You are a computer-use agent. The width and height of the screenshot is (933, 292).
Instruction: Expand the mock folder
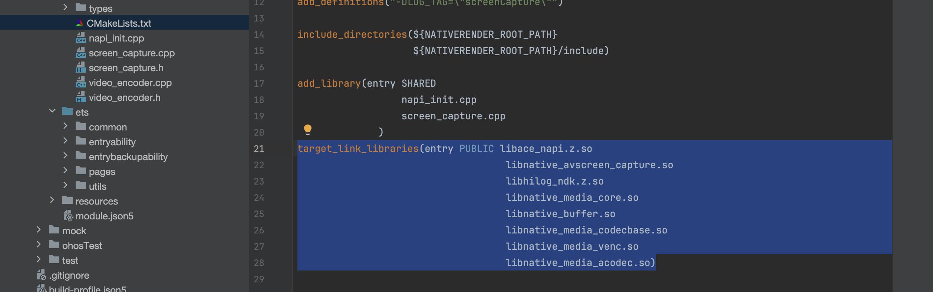(39, 229)
